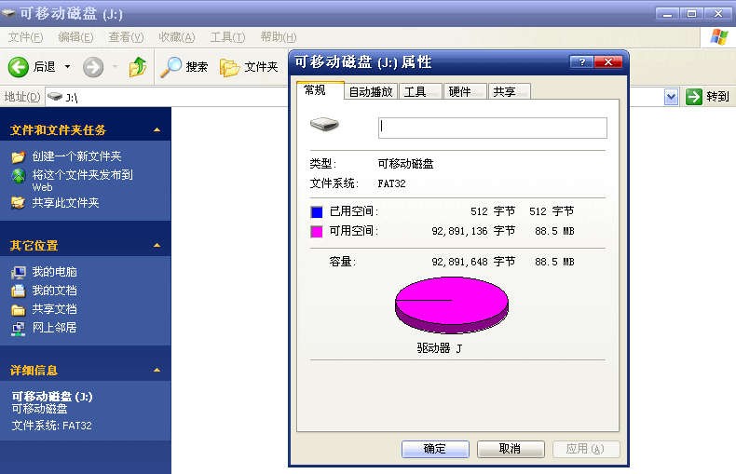Click the My Computer monitor icon
Screen dimensions: 736x474
[x=19, y=272]
